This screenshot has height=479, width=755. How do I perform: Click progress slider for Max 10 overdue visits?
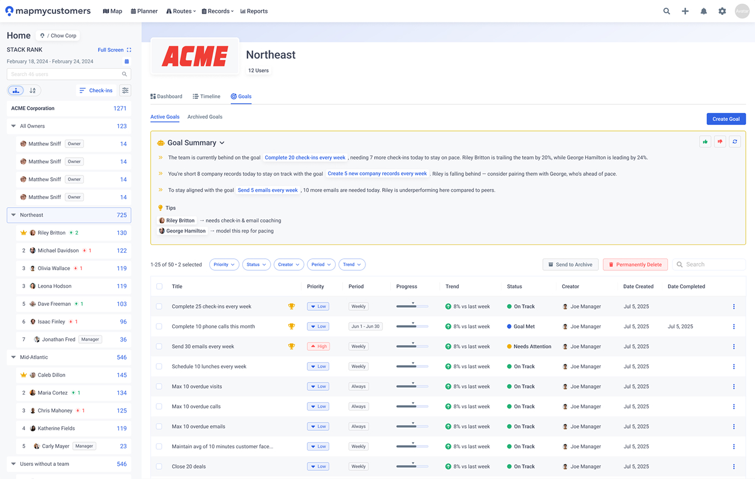(412, 387)
